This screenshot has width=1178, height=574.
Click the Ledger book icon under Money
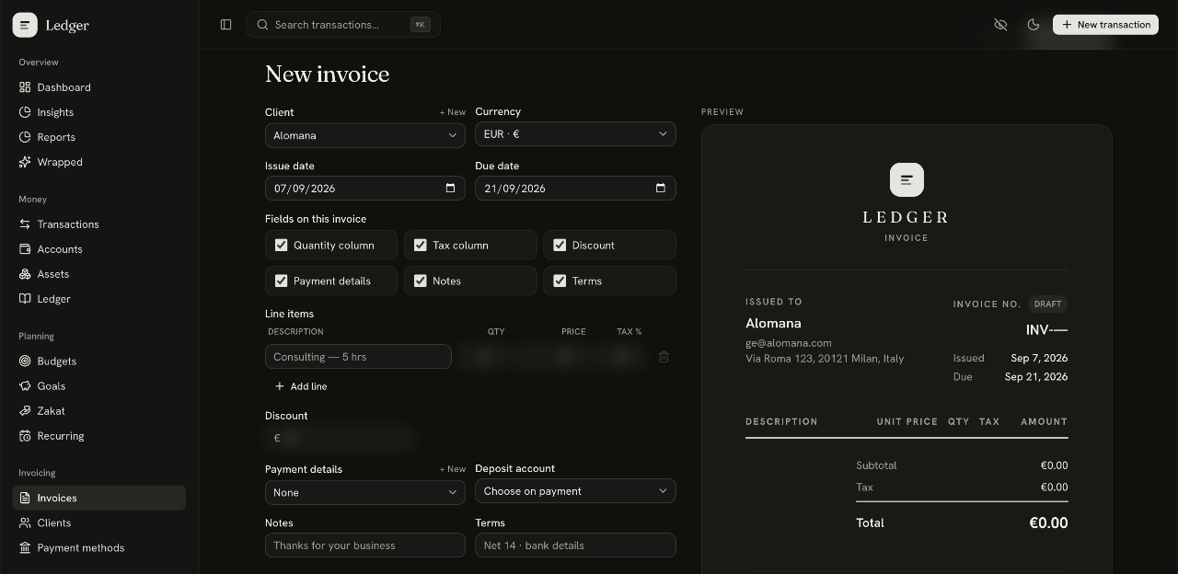click(x=25, y=299)
